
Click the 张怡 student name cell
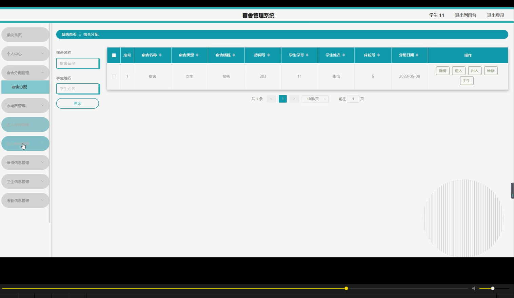[336, 77]
